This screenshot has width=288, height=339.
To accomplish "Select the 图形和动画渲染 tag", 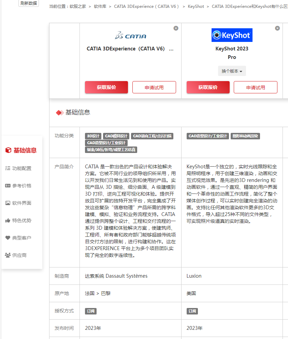I will tap(245, 136).
